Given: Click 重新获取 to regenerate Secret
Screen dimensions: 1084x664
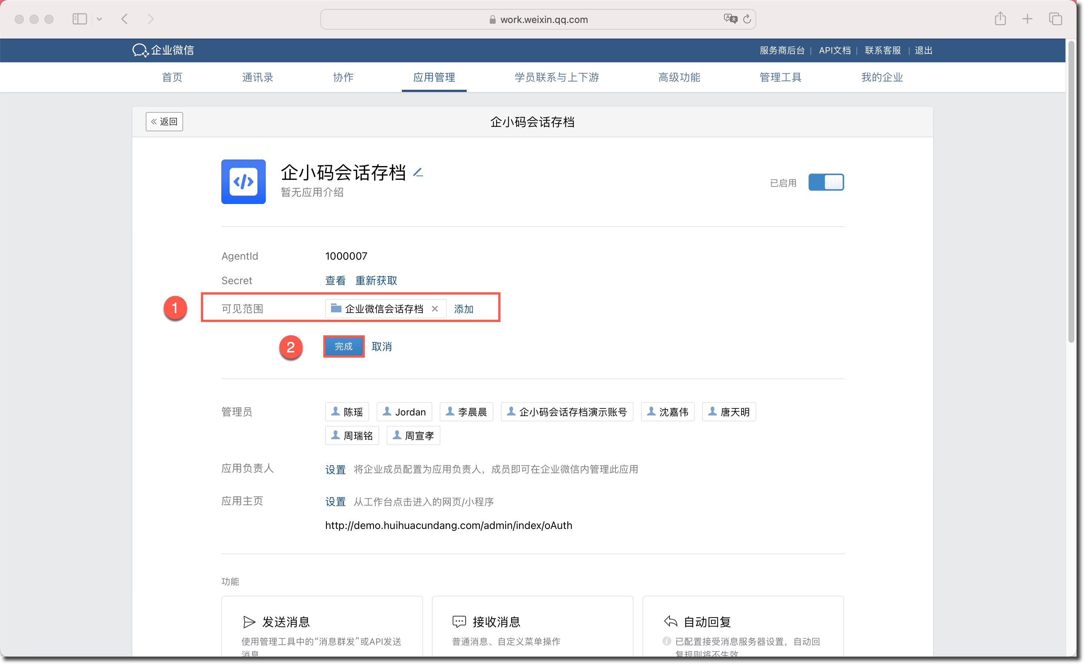Looking at the screenshot, I should coord(376,280).
